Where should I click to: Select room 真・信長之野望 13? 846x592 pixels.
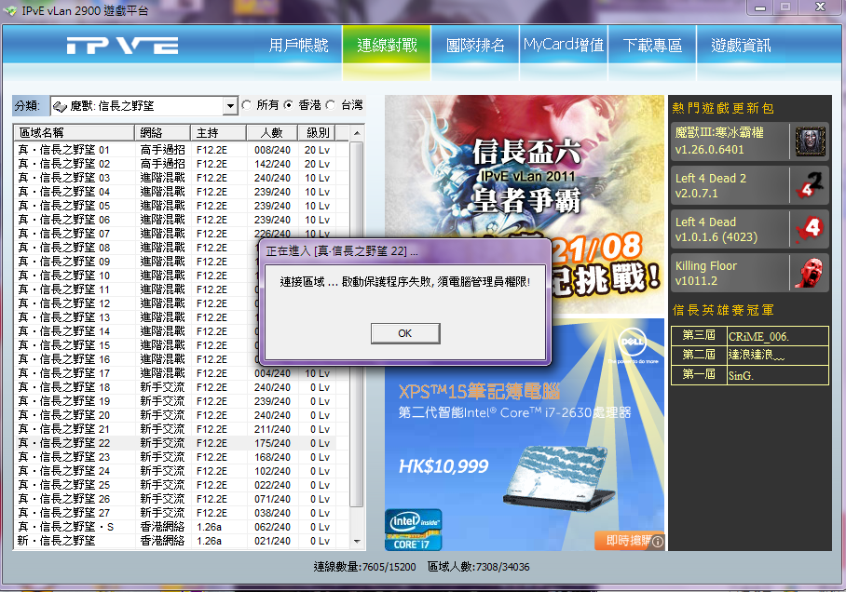[x=136, y=317]
